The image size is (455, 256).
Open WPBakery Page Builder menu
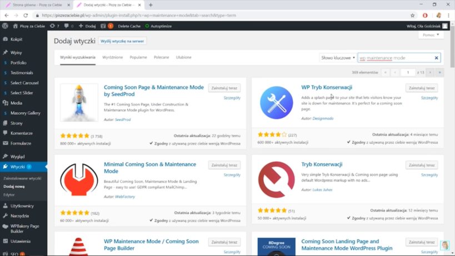tap(24, 228)
